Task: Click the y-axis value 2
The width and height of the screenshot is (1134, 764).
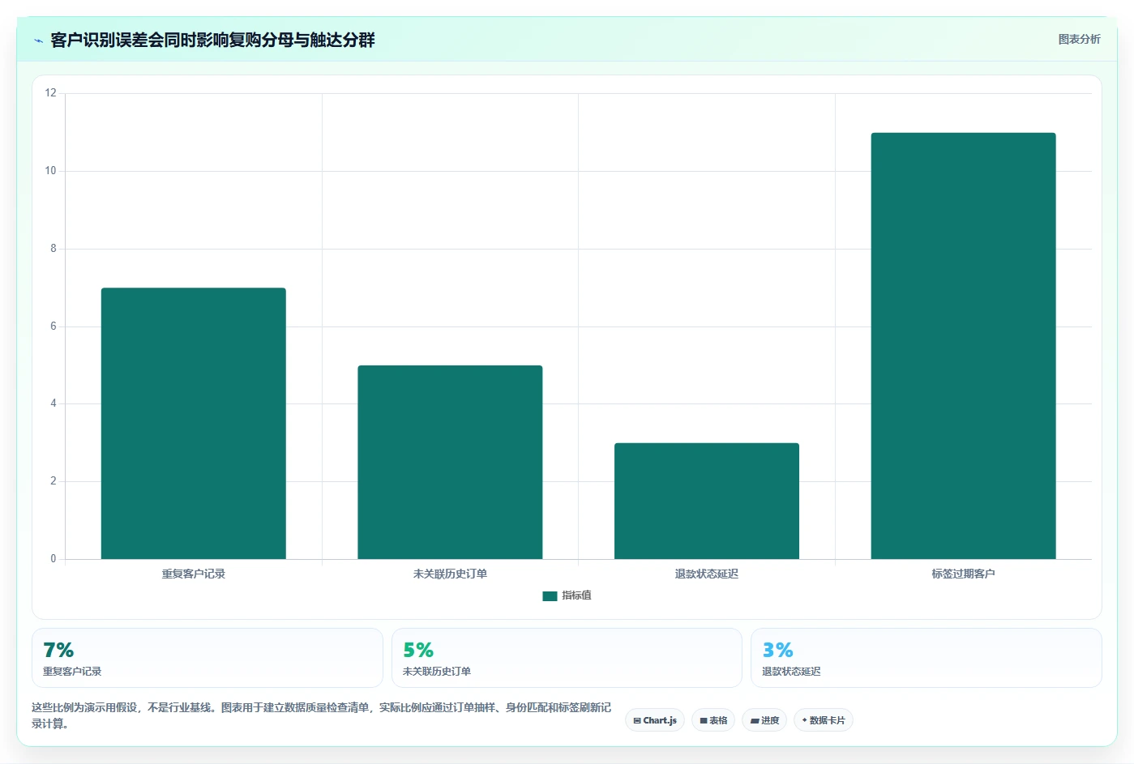Action: [x=53, y=481]
